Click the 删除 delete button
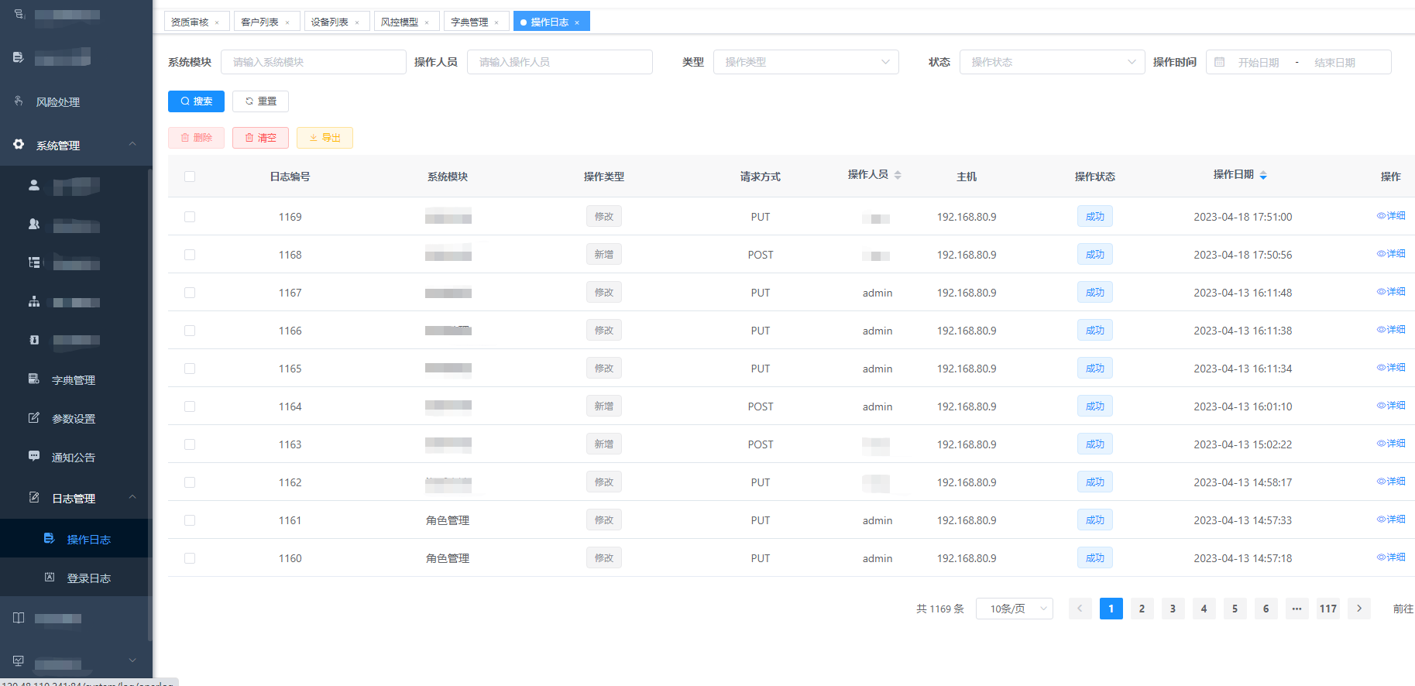1415x686 pixels. (196, 138)
